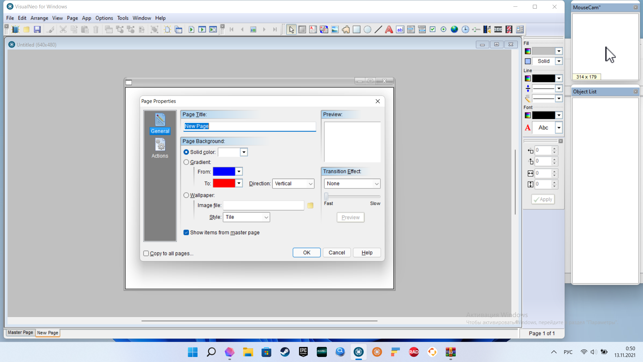Open File Explorer from taskbar
Screen dimensions: 643x362
248,352
